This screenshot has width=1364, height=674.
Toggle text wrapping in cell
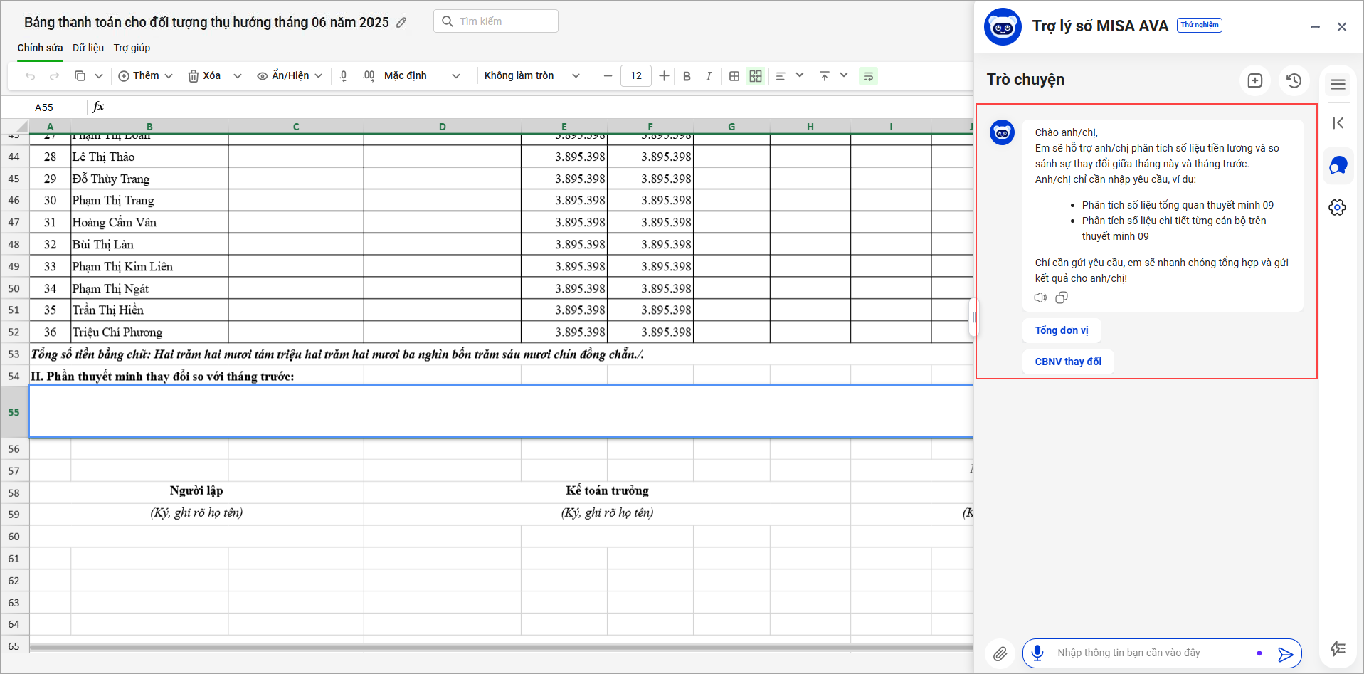868,76
